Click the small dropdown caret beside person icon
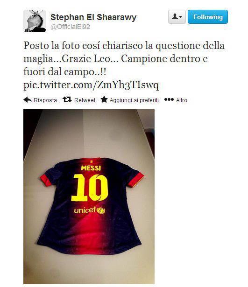This screenshot has height=287, width=248. (181, 17)
